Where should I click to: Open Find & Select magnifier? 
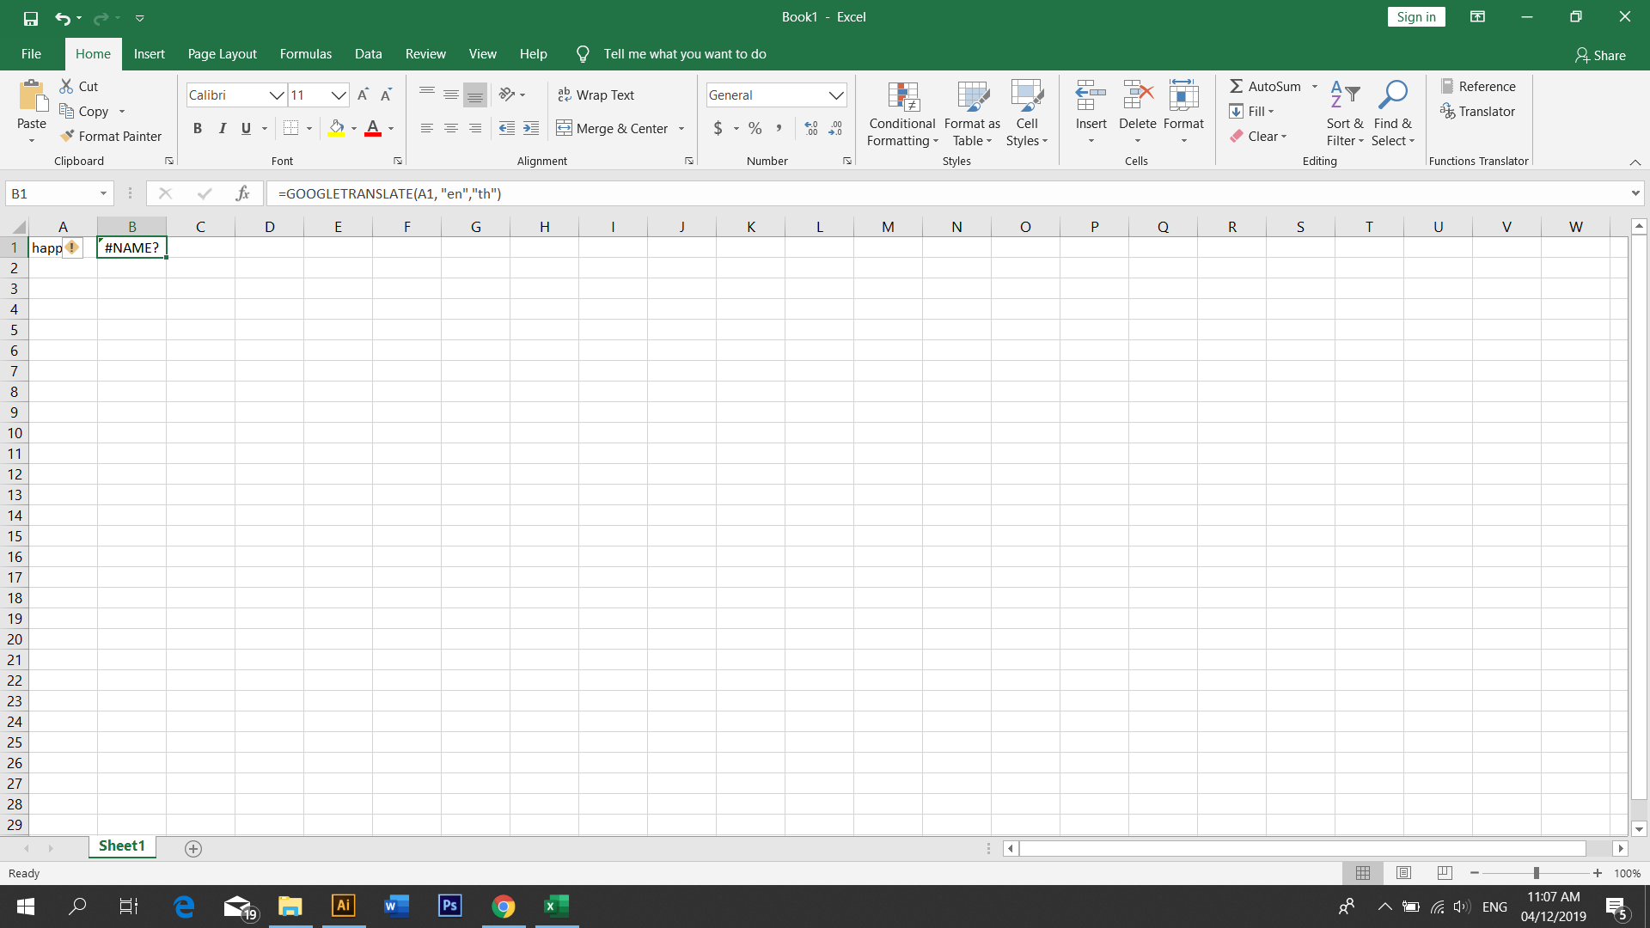click(x=1392, y=96)
